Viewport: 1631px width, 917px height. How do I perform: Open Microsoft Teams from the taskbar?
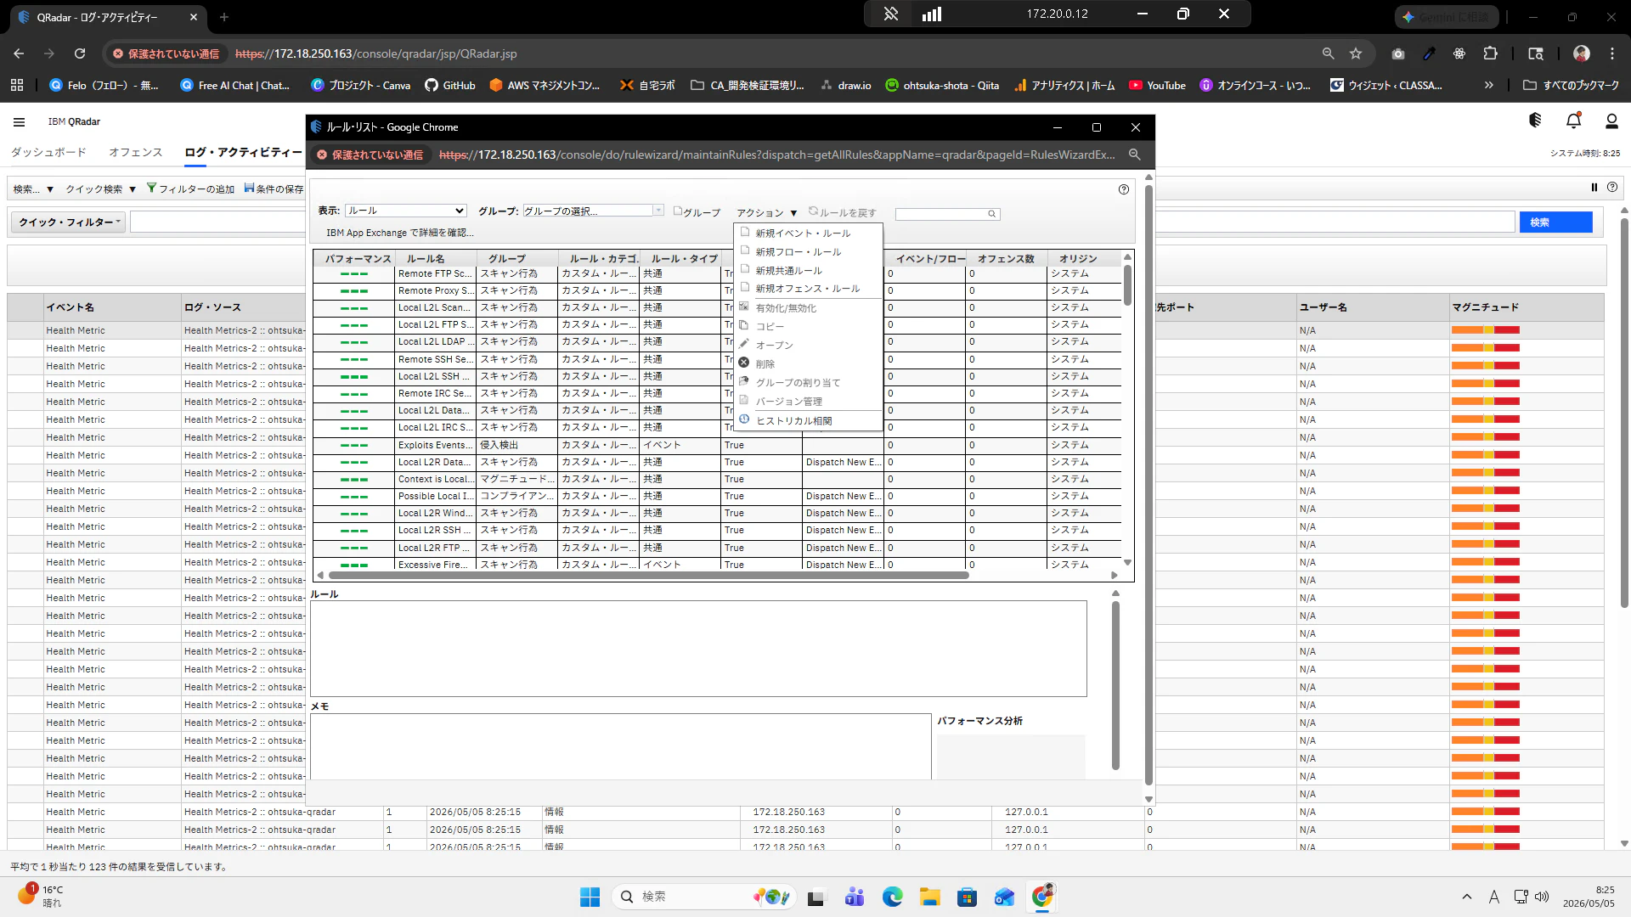[x=855, y=897]
